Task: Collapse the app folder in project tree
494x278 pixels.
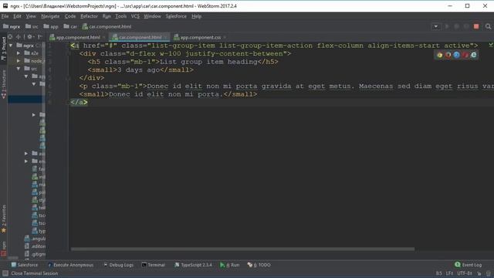Action: [x=26, y=76]
